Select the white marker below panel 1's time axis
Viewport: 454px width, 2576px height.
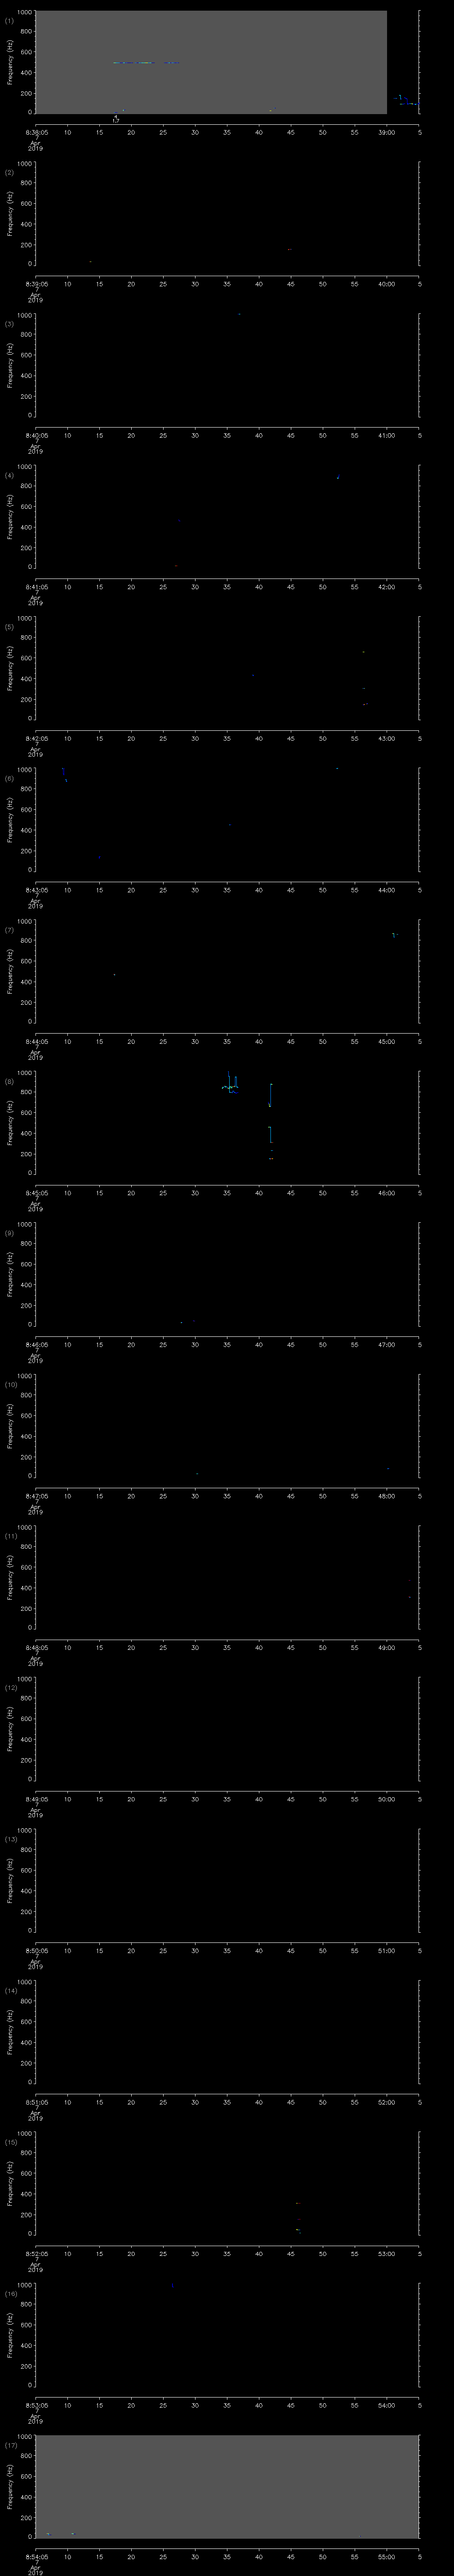click(116, 118)
